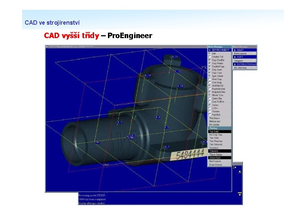The height and width of the screenshot is (216, 306).
Task: Enable Grid Snap checkbox
Action: click(x=210, y=82)
